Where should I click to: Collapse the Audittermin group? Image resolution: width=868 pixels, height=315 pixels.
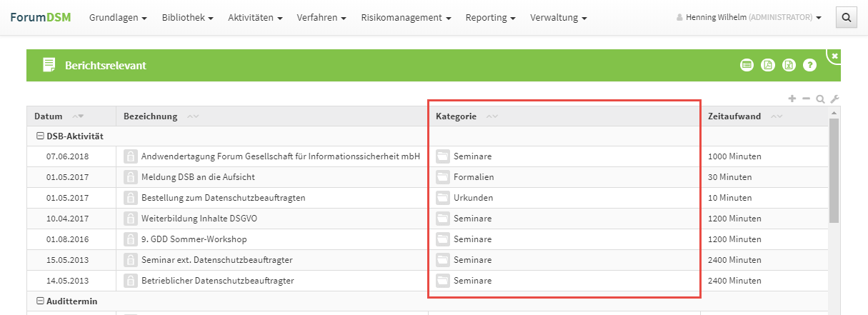pos(41,301)
